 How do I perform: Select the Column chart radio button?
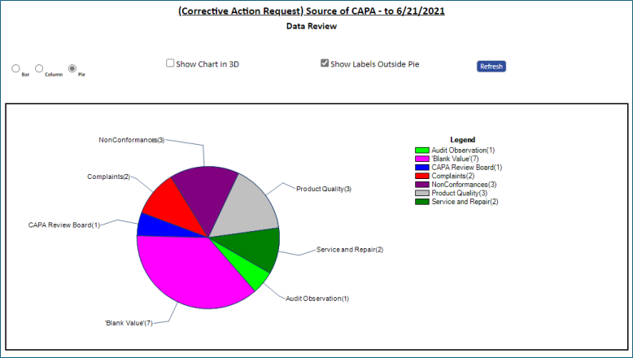coord(39,68)
